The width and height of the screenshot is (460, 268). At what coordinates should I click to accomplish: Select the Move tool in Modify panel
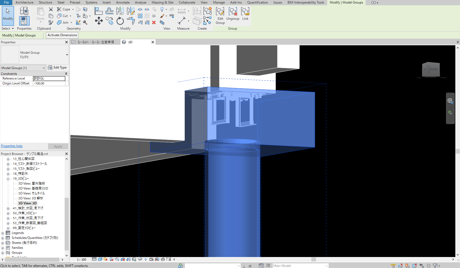coord(99,20)
